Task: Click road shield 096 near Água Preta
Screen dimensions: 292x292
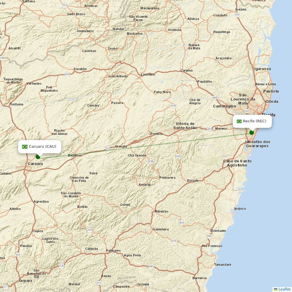Action: click(151, 266)
